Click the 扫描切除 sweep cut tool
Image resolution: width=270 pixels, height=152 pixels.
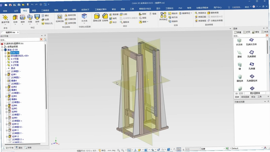pos(70,19)
